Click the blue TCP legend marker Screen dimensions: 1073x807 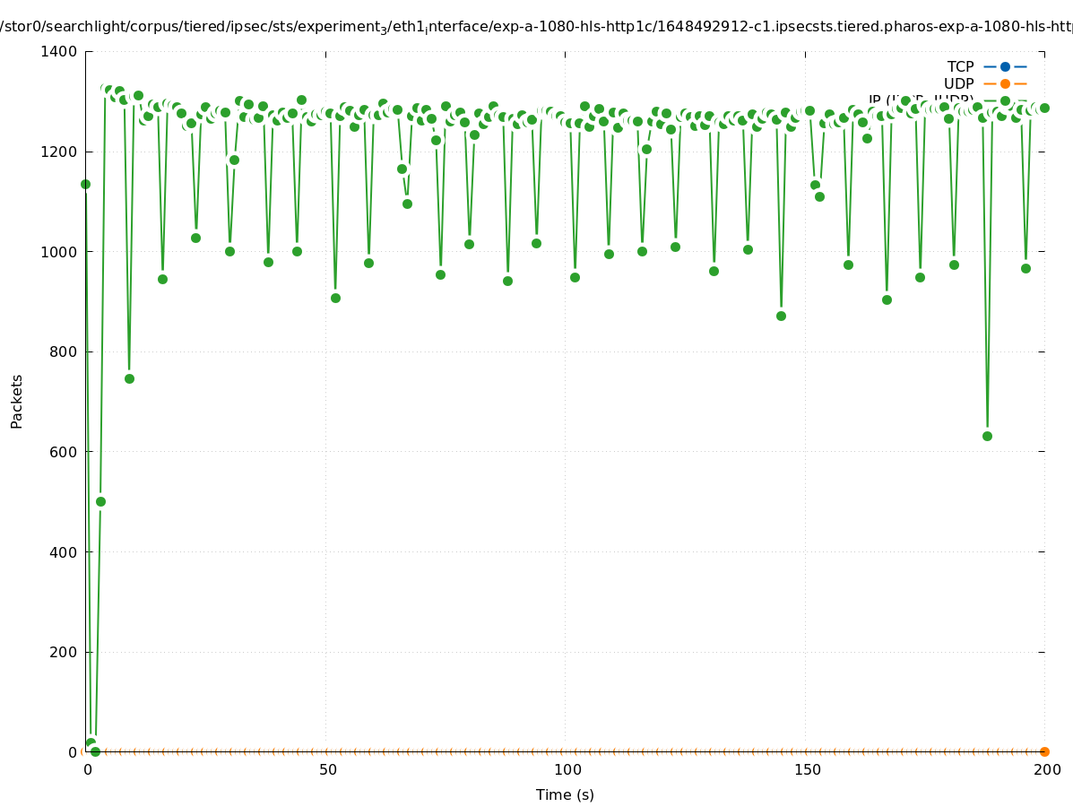[x=1005, y=66]
